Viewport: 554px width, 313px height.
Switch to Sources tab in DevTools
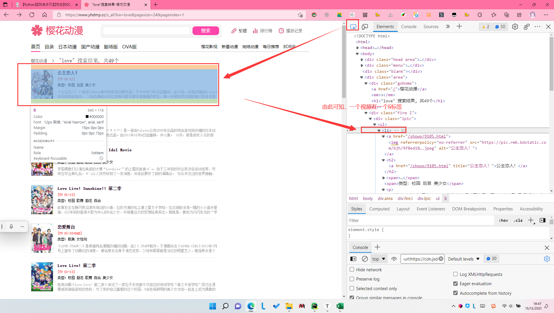tap(431, 27)
